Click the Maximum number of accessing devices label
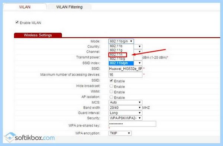223x146 pixels. click(70, 74)
